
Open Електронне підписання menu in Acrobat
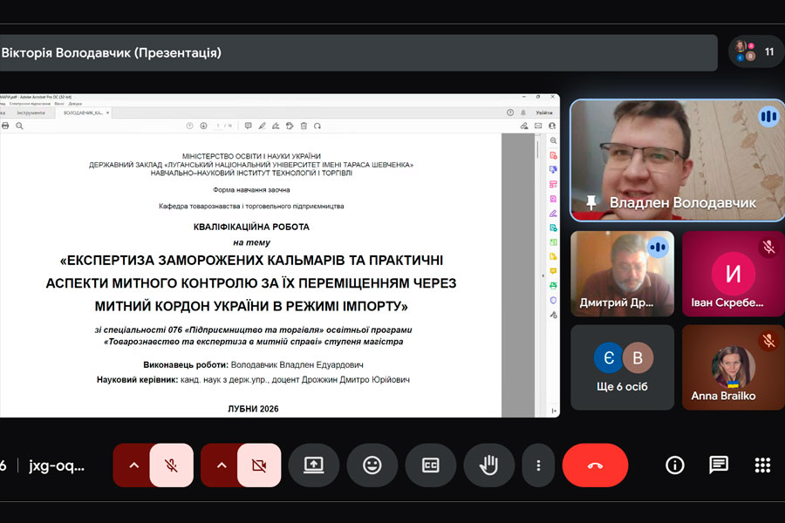pyautogui.click(x=30, y=104)
